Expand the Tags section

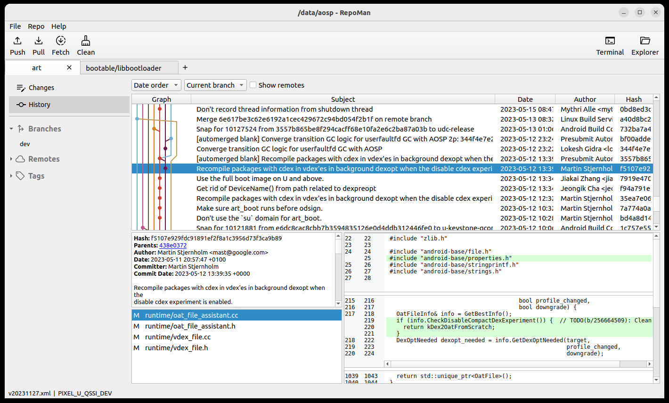tap(11, 176)
